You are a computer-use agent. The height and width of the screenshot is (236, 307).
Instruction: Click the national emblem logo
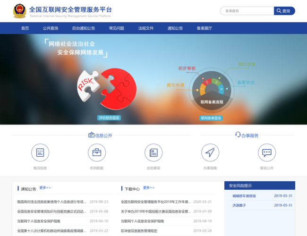click(x=19, y=11)
